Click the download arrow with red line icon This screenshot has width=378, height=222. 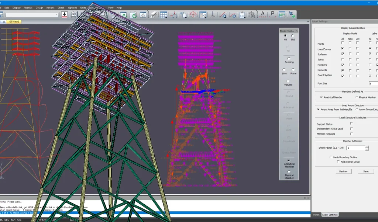click(x=64, y=15)
